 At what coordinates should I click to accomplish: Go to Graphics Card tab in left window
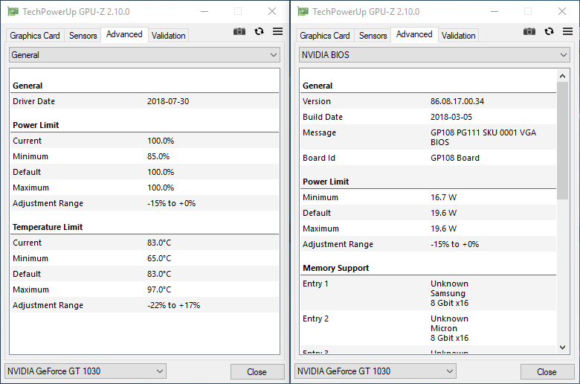[x=35, y=35]
